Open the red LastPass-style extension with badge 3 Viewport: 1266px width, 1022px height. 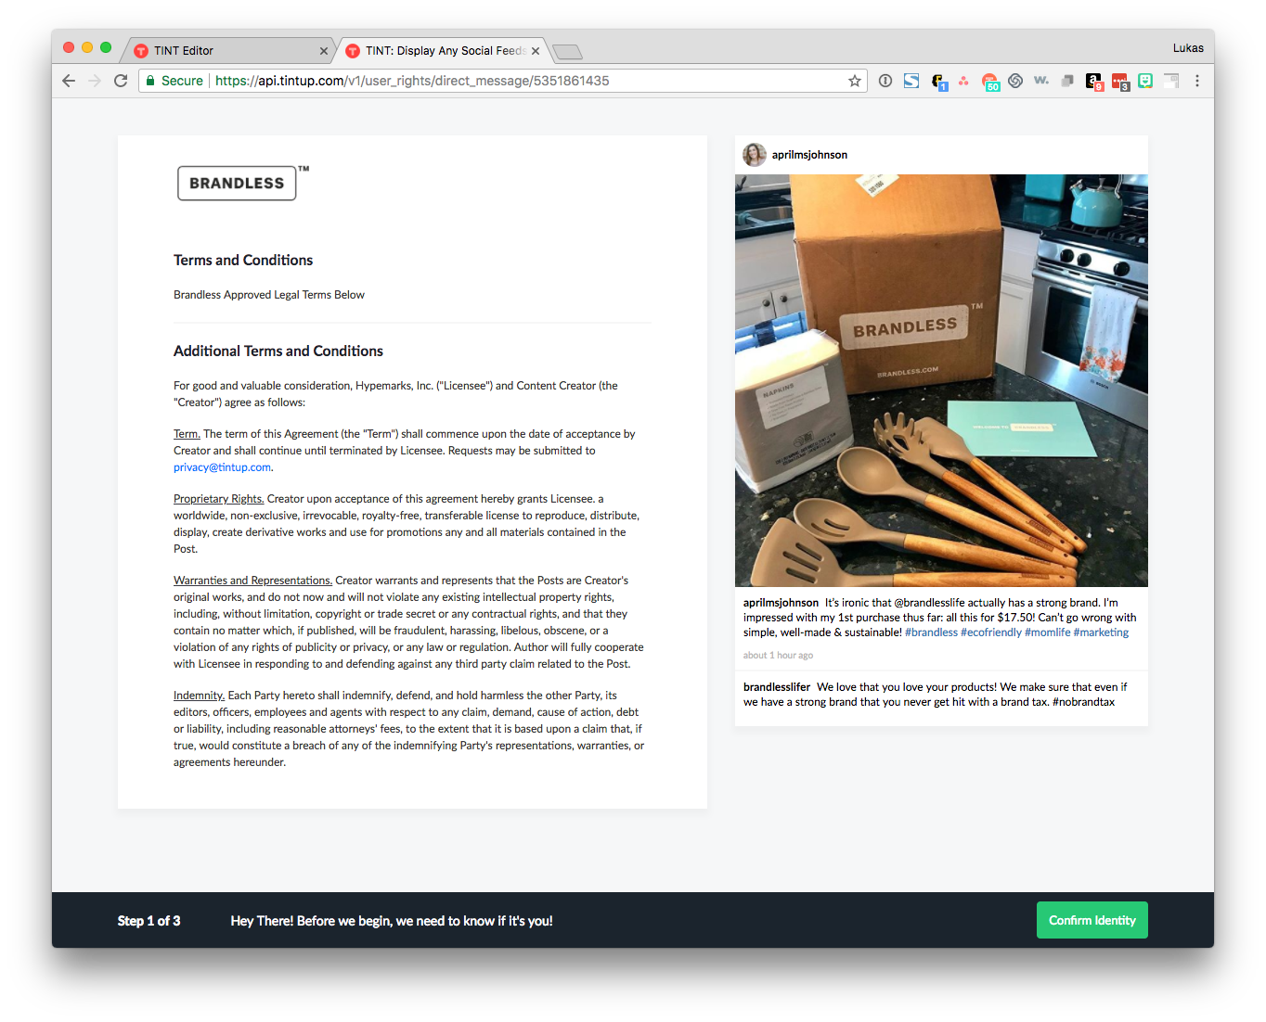click(x=1120, y=83)
